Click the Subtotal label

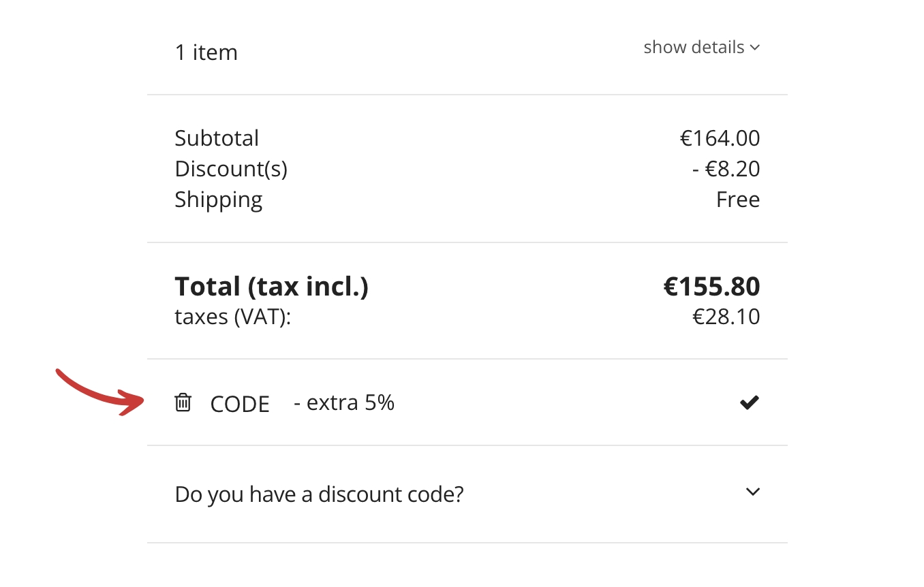tap(217, 138)
